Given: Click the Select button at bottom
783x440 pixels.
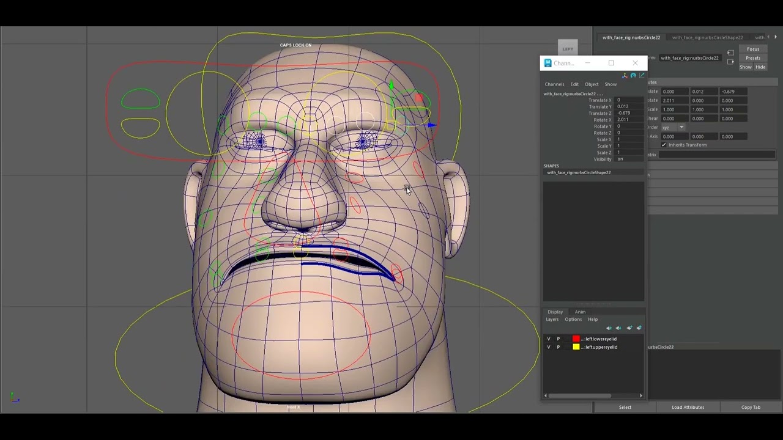Looking at the screenshot, I should click(625, 407).
